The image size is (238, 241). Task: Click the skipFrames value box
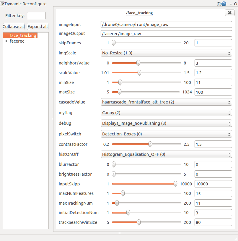coord(213,43)
